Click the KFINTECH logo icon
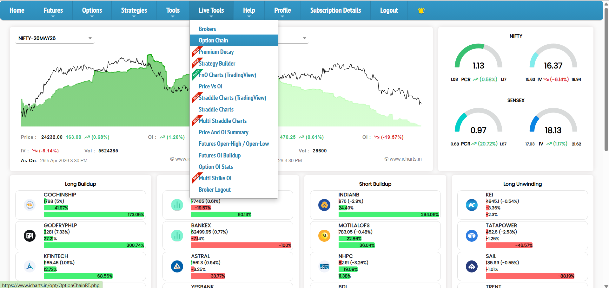 coord(30,266)
